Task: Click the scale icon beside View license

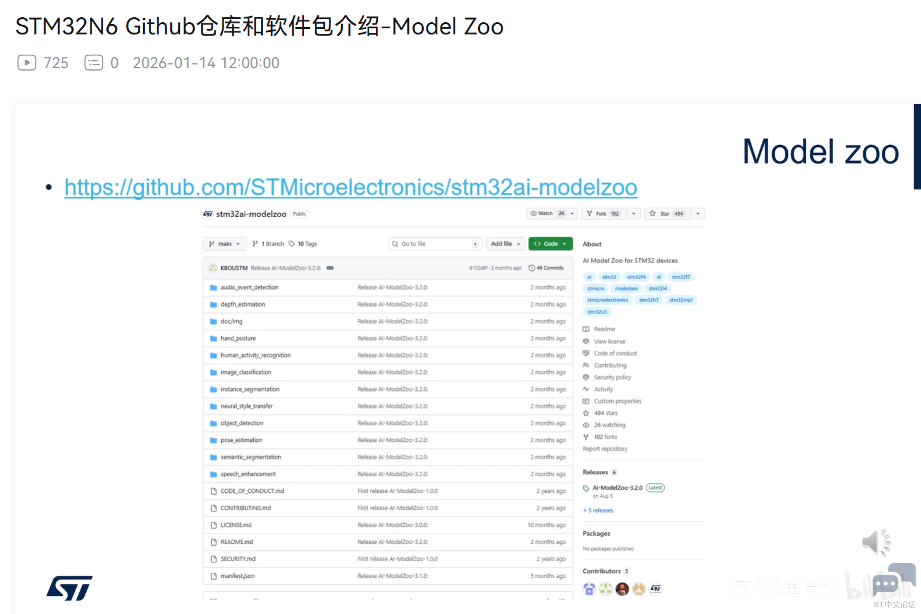Action: tap(586, 342)
